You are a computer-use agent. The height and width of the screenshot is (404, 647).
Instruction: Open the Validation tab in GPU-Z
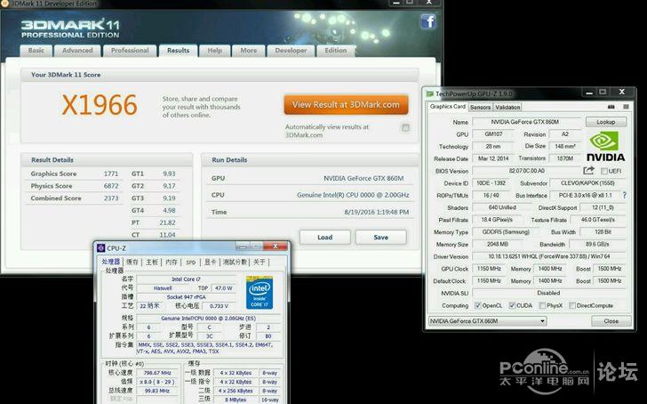pyautogui.click(x=507, y=108)
